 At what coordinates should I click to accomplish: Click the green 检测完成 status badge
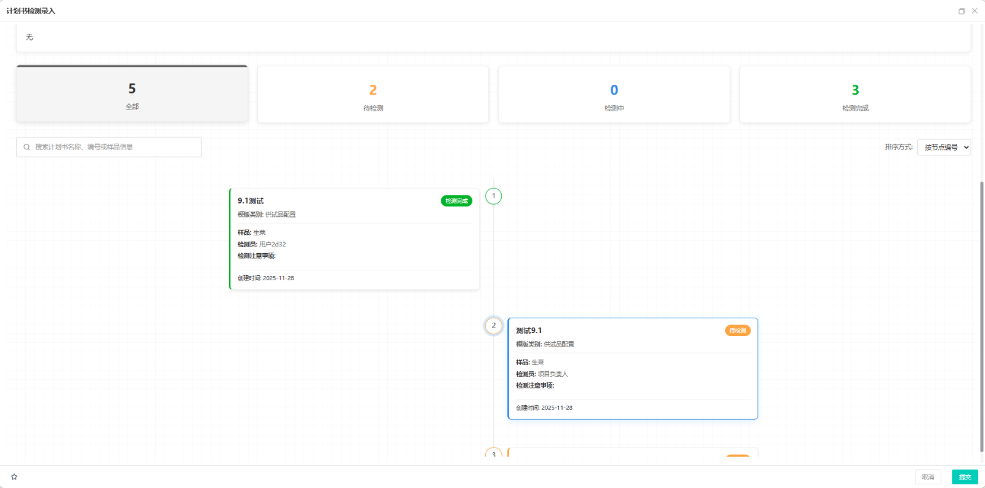456,201
